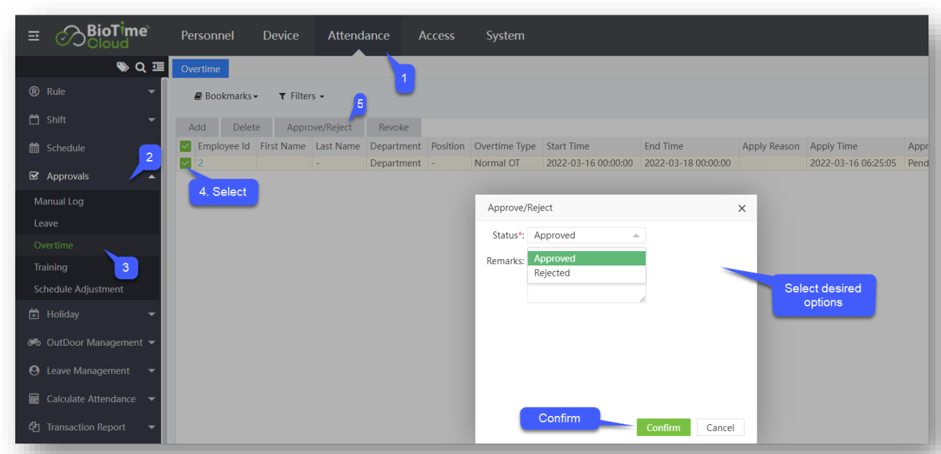Click the green Confirm button
Screen dimensions: 941x454
pos(663,428)
